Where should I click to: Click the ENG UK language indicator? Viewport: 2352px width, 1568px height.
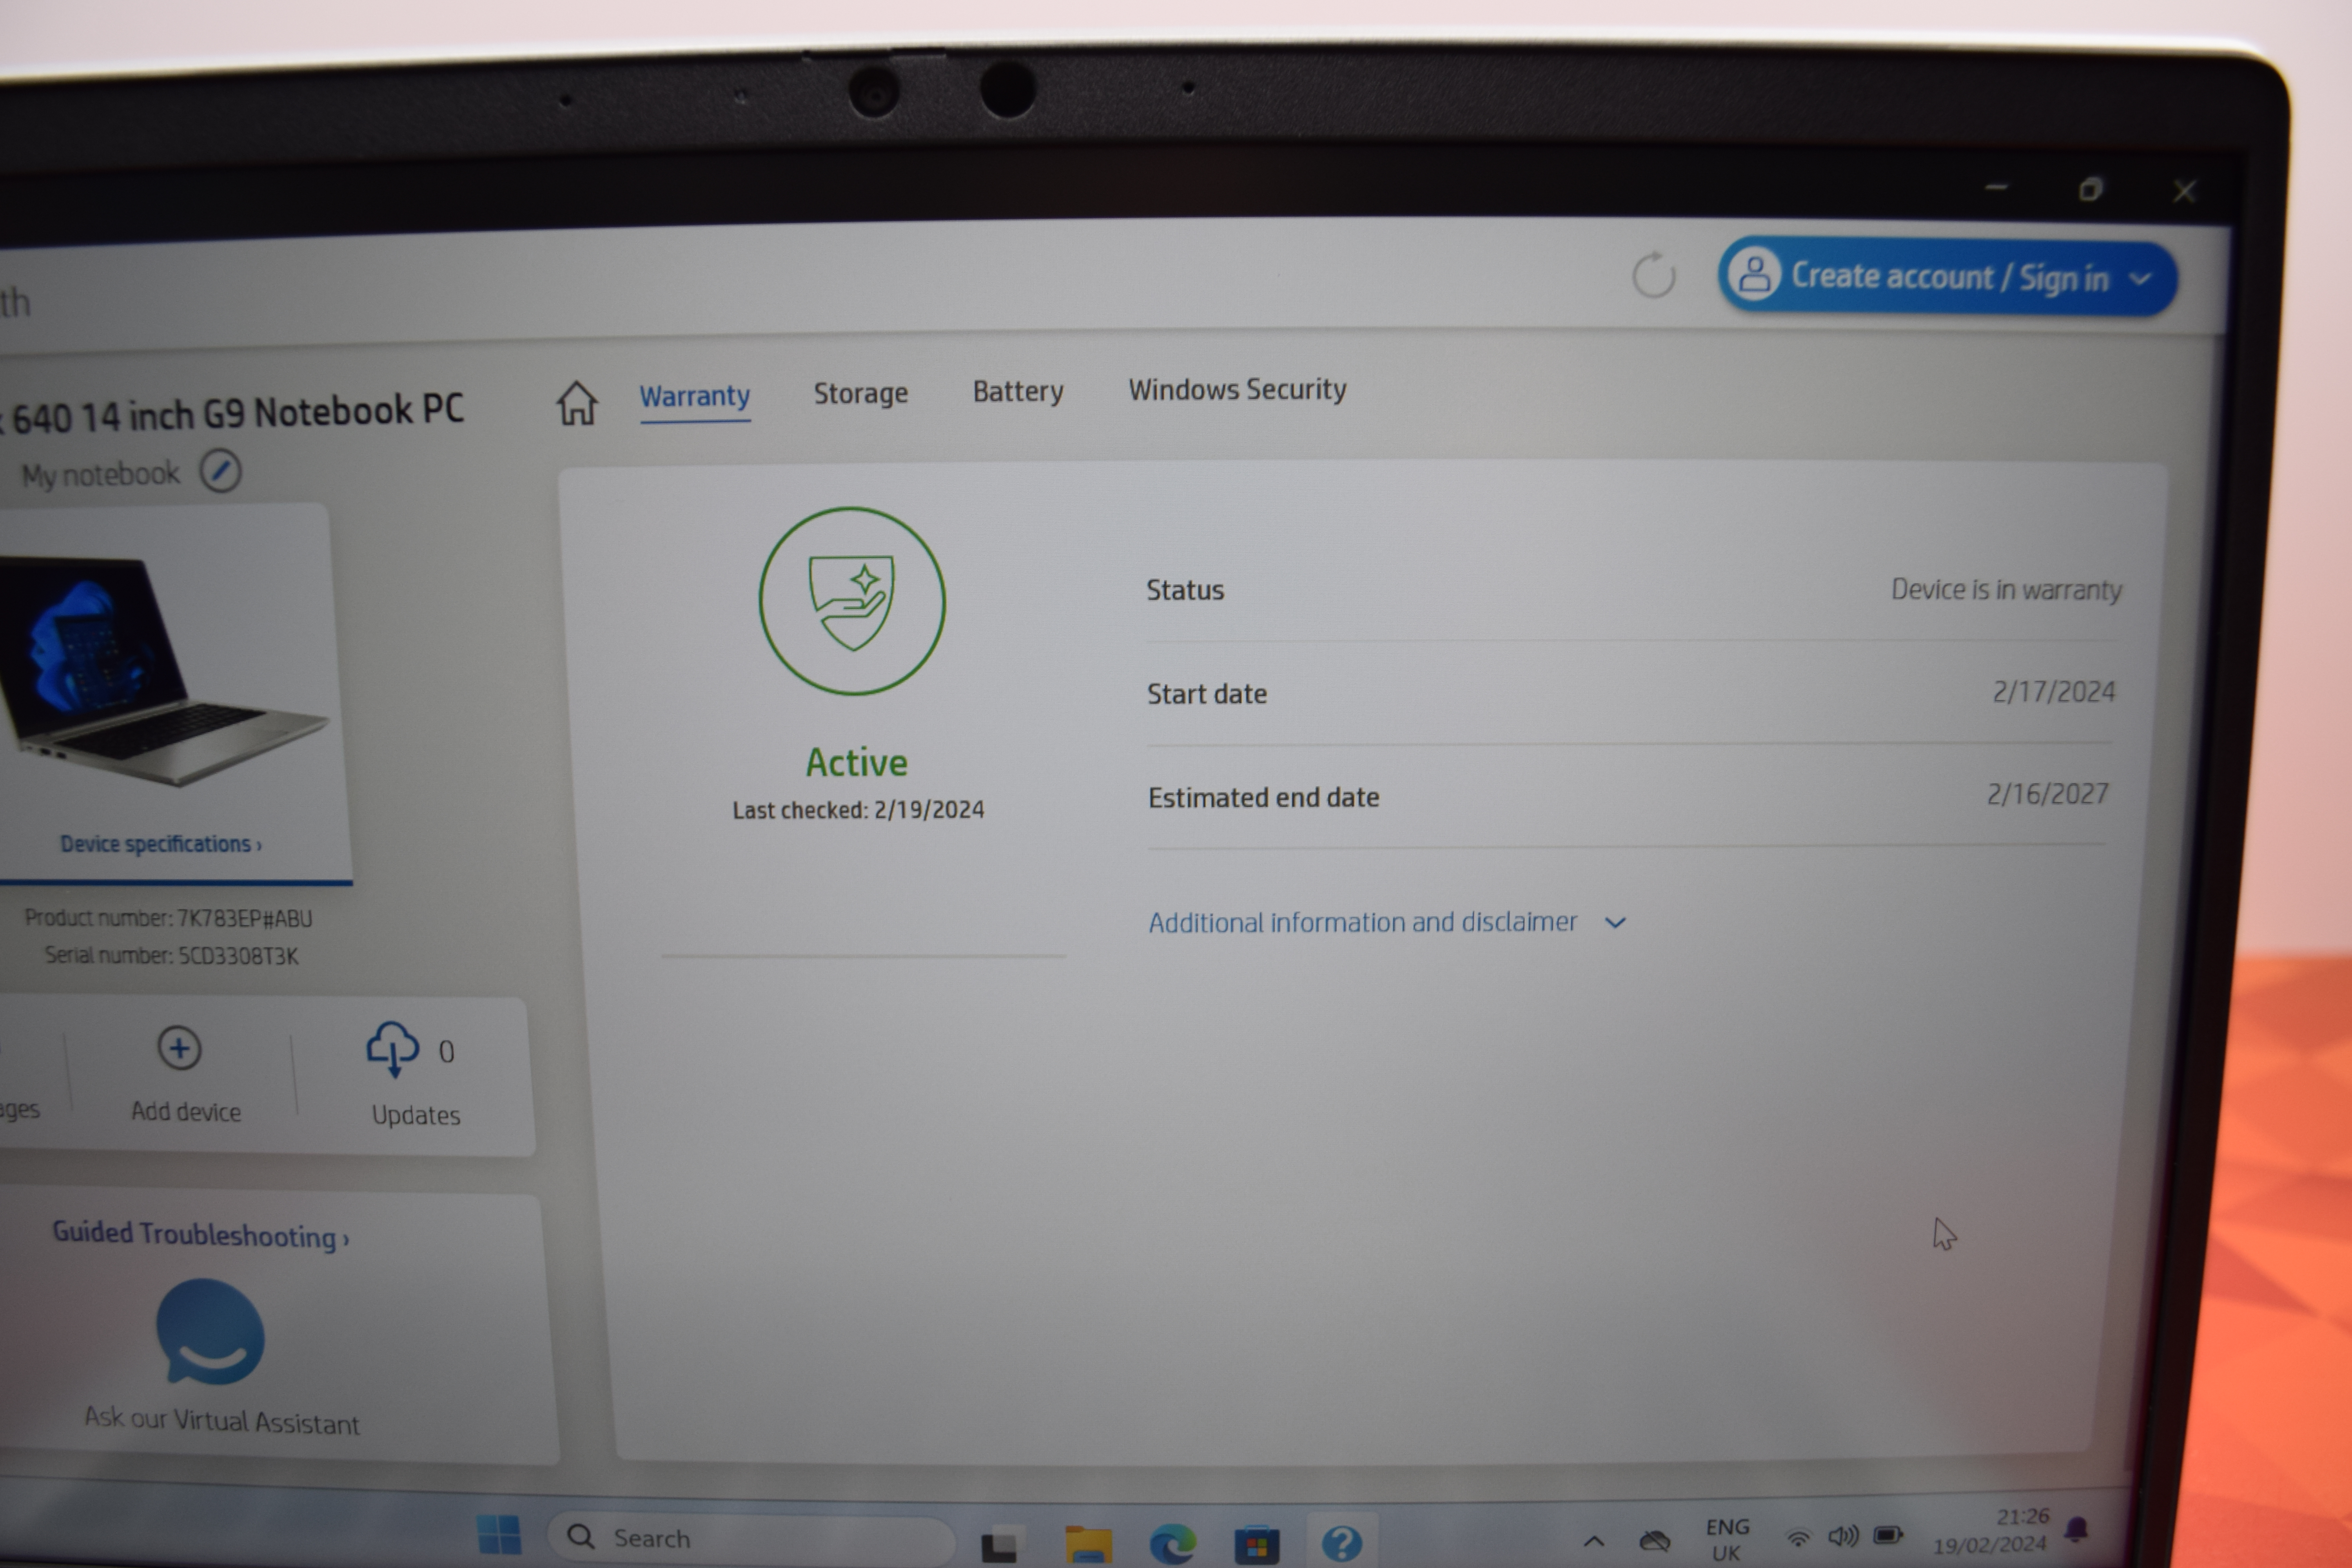coord(1727,1540)
